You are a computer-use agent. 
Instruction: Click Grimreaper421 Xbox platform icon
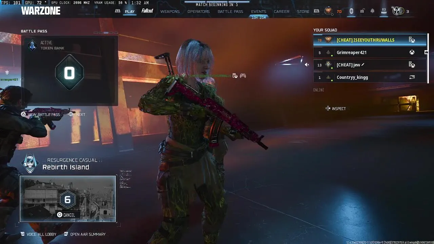pos(412,53)
